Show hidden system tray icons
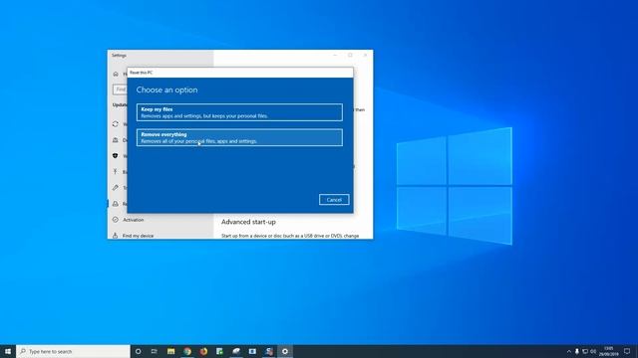The height and width of the screenshot is (358, 638). [x=569, y=351]
